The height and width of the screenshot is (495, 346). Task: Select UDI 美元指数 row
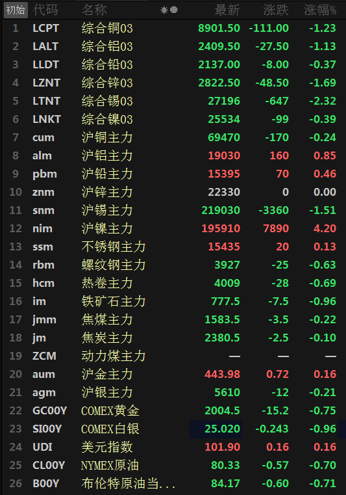(173, 447)
